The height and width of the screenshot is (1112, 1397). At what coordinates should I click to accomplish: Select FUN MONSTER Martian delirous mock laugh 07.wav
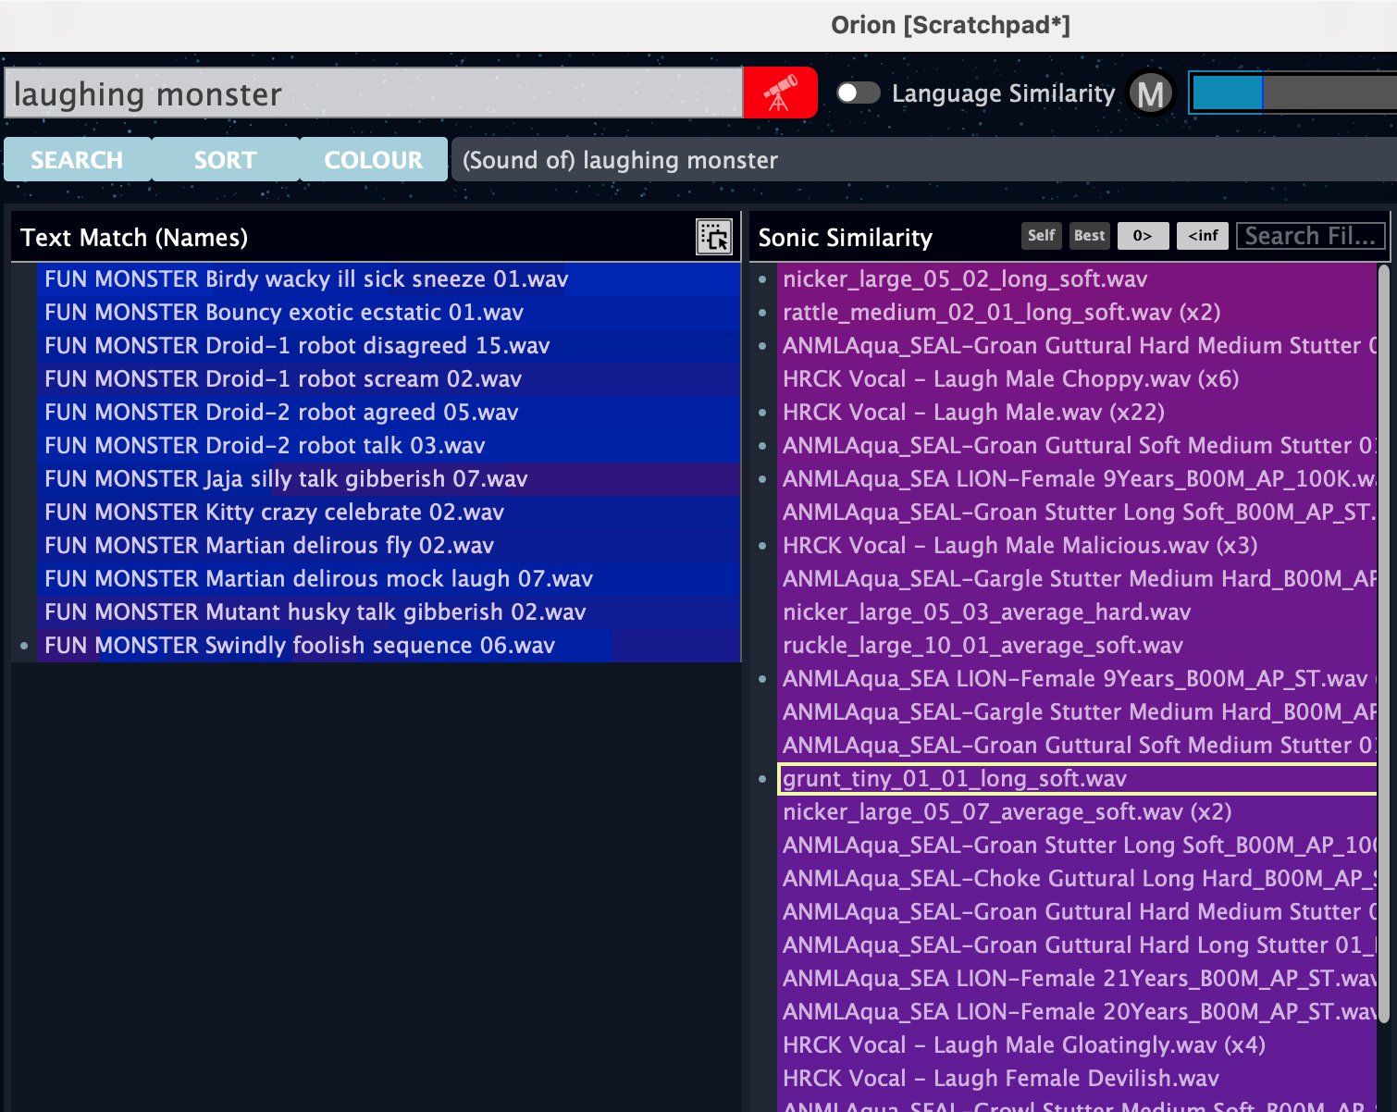[x=318, y=579]
